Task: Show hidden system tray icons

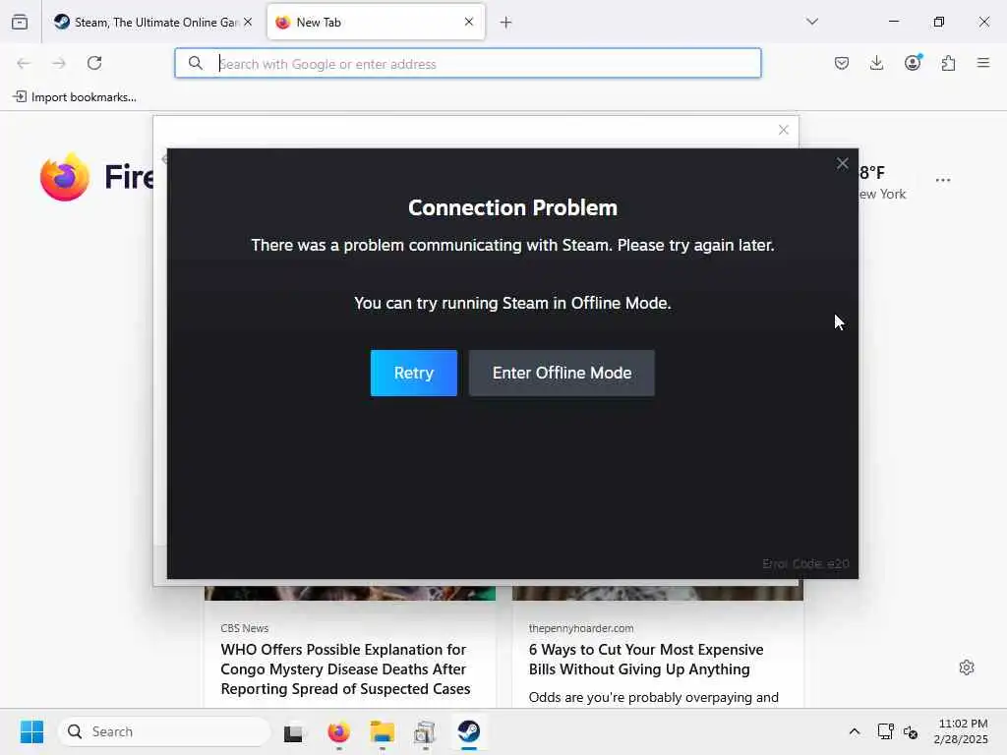Action: click(x=855, y=731)
